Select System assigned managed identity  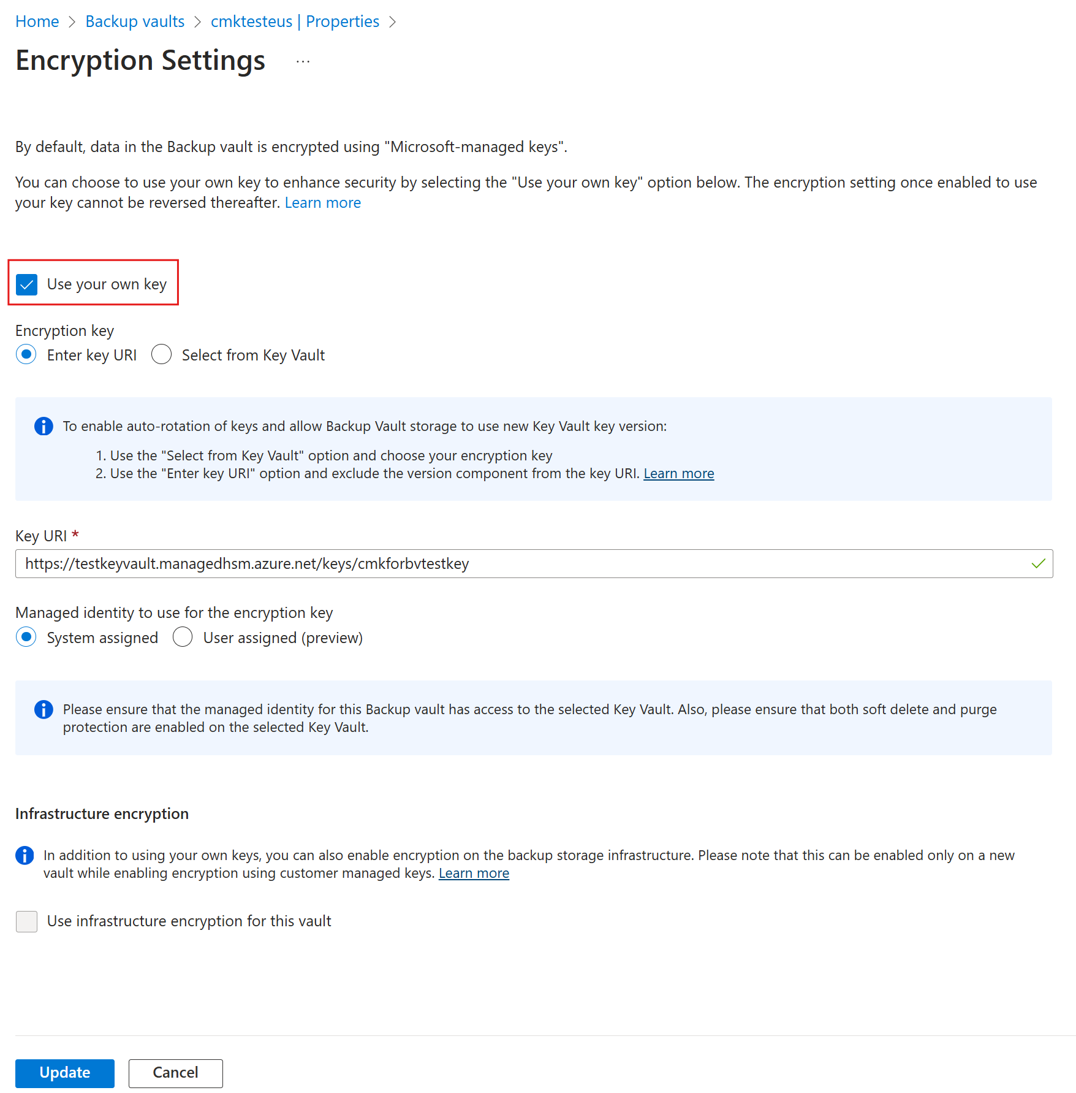(x=26, y=637)
